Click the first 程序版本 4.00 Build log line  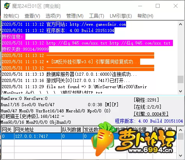pyautogui.click(x=58, y=30)
